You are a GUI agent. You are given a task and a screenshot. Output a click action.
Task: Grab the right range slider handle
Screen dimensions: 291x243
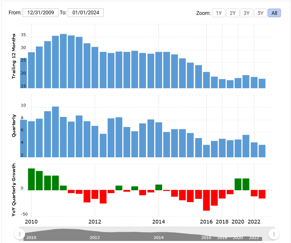pos(274,234)
